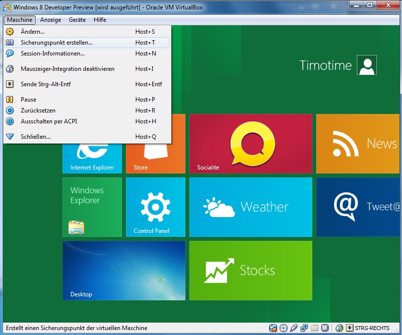The width and height of the screenshot is (402, 335).
Task: Click the Timotime user avatar
Action: 367,65
